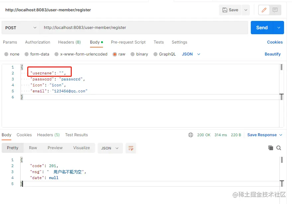Click the floppy disk Save icon

coord(225,10)
